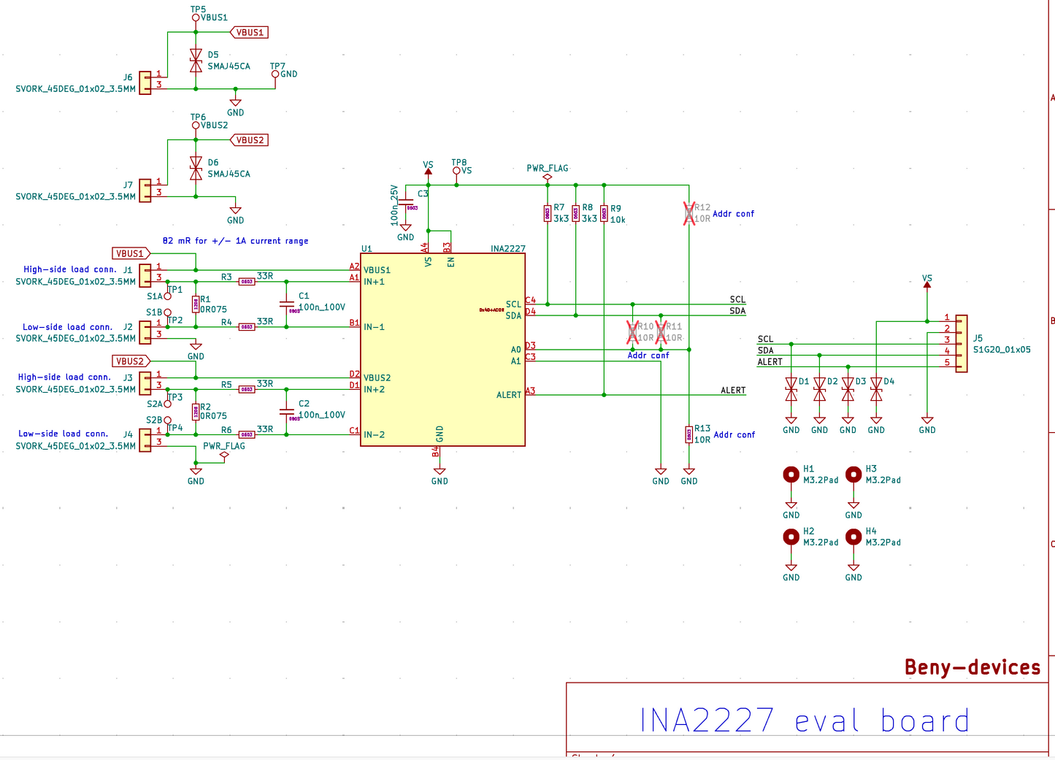This screenshot has height=760, width=1055.
Task: Select mounting hole H4 symbol
Action: tap(853, 537)
